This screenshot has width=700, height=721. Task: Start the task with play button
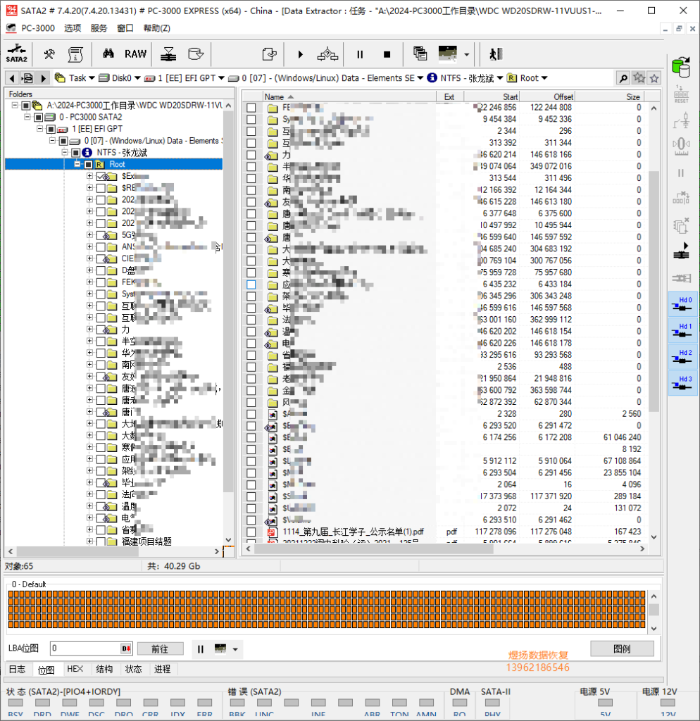[300, 54]
